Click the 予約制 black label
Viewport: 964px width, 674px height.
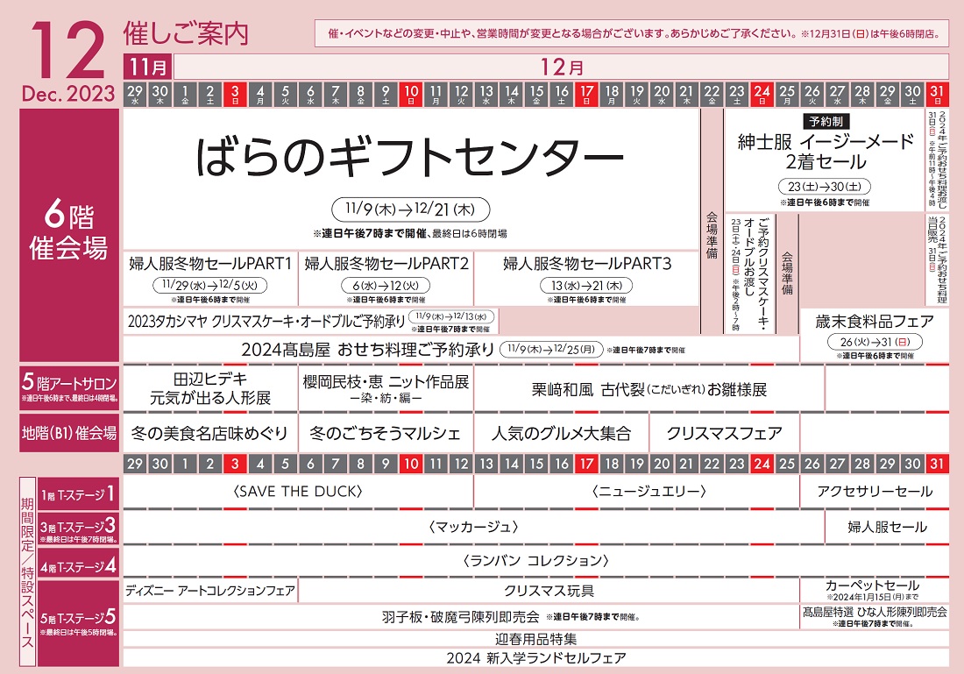825,122
